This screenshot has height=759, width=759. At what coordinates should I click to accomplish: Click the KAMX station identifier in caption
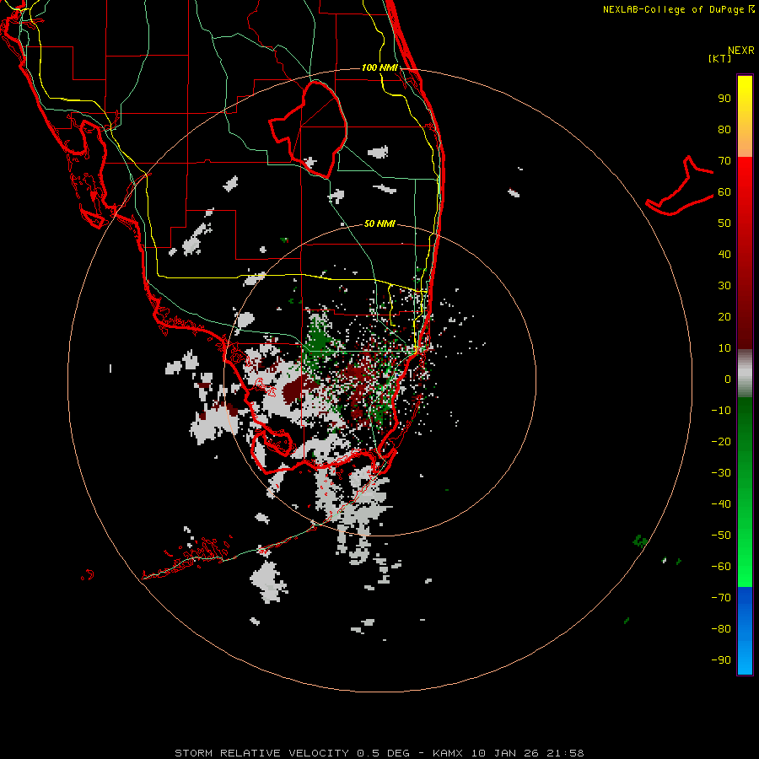[448, 753]
